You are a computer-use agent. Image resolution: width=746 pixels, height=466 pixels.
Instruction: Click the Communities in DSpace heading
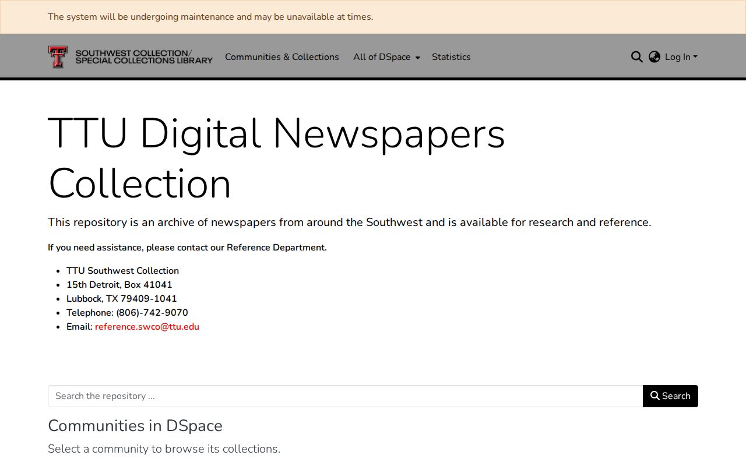point(135,426)
